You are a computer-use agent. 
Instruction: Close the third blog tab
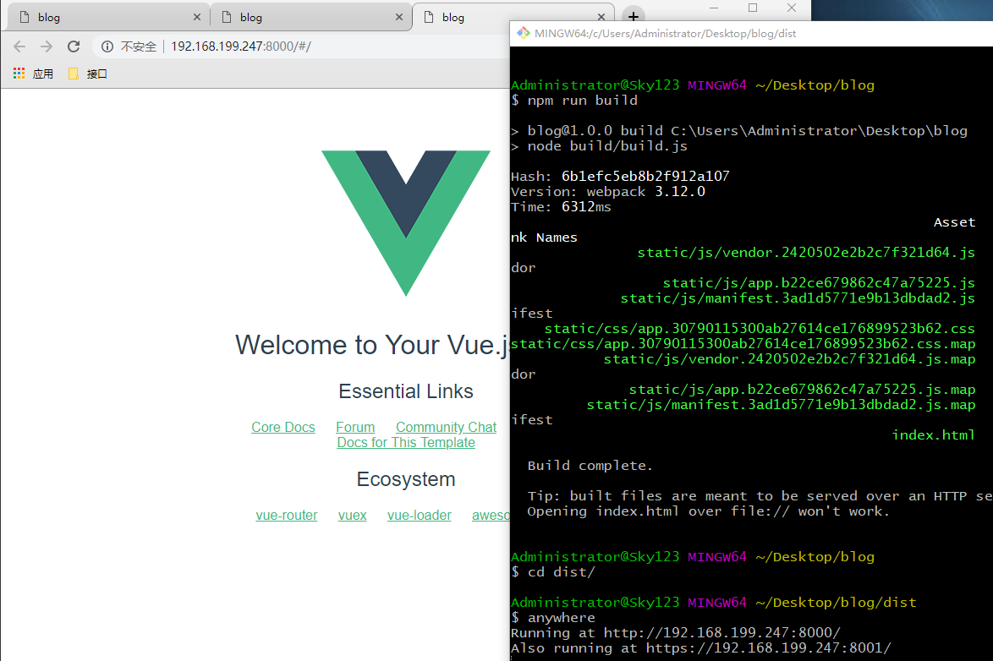click(x=601, y=17)
